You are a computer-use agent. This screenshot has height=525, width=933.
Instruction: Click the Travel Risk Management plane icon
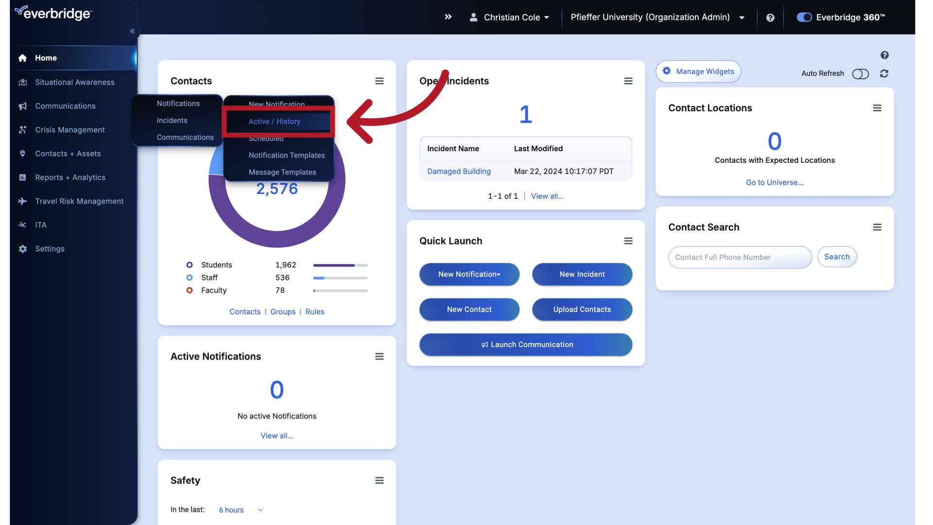tap(22, 201)
